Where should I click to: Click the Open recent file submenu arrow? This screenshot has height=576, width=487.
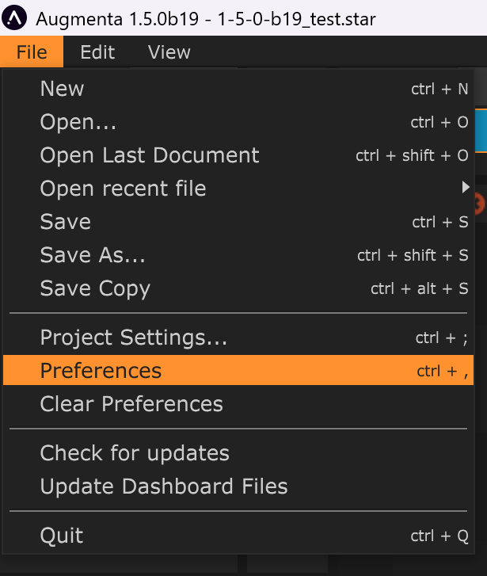[465, 189]
